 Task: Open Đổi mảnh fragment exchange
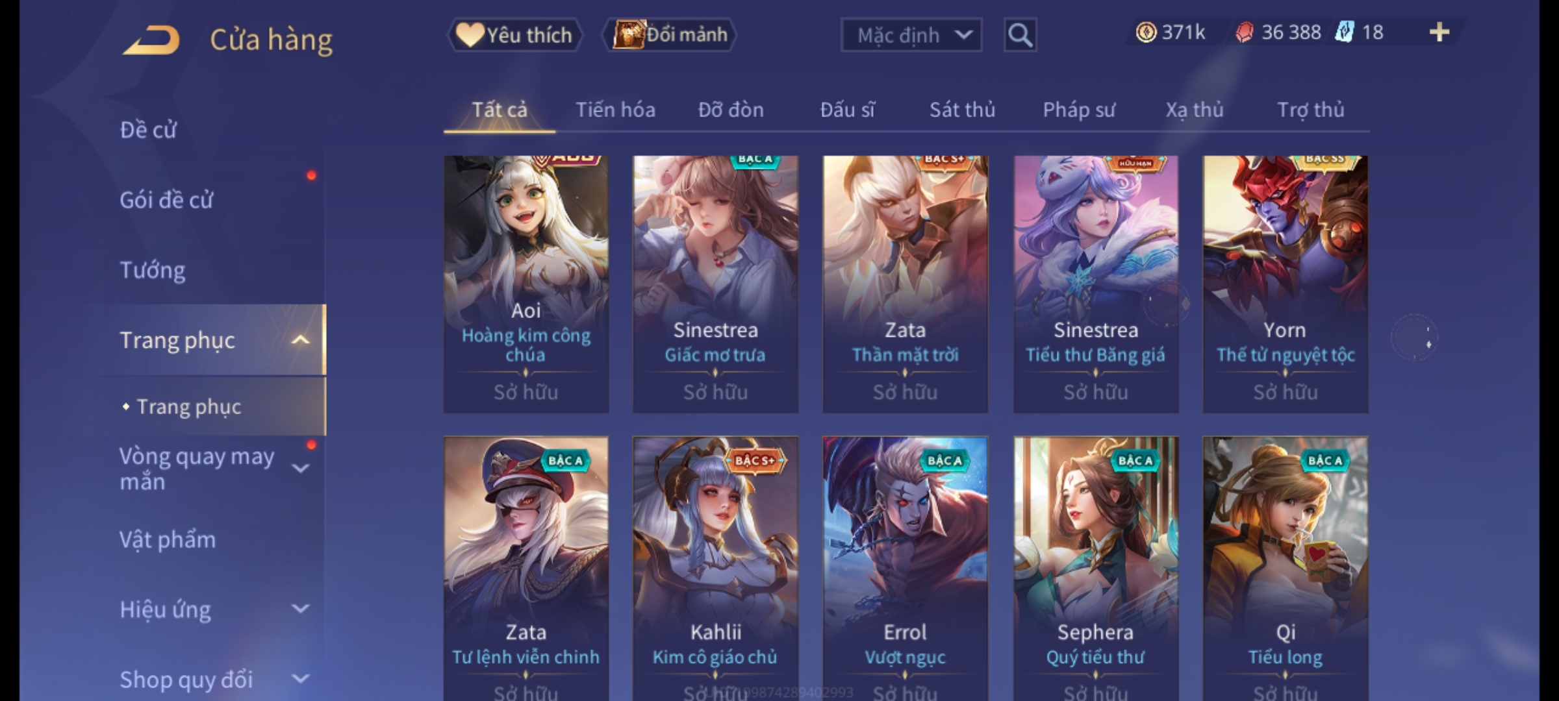pyautogui.click(x=670, y=35)
